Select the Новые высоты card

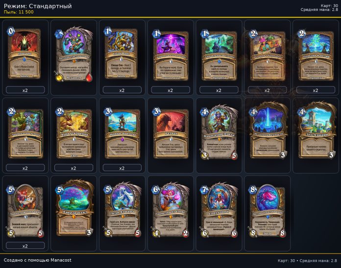click(x=122, y=133)
